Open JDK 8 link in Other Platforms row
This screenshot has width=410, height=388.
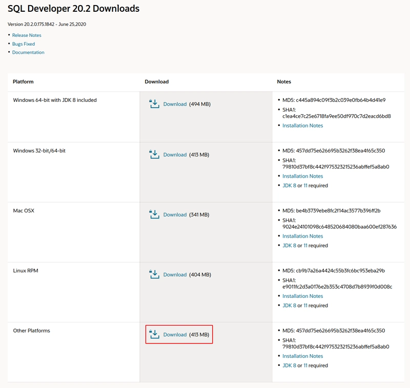[289, 365]
